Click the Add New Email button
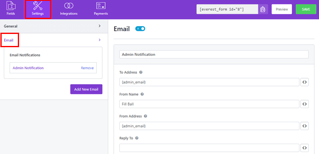Screen dimensions: 319x154 click(86, 89)
